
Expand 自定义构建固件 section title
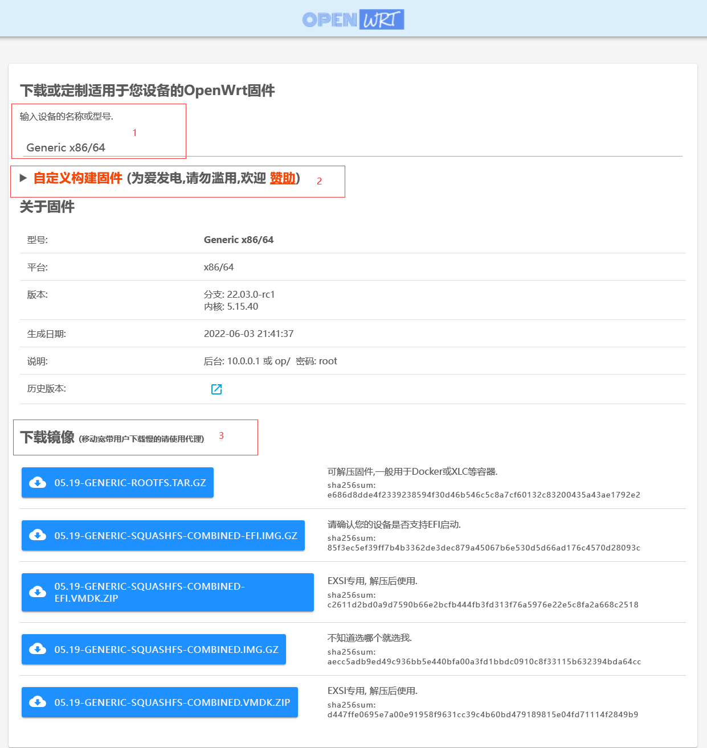point(78,178)
